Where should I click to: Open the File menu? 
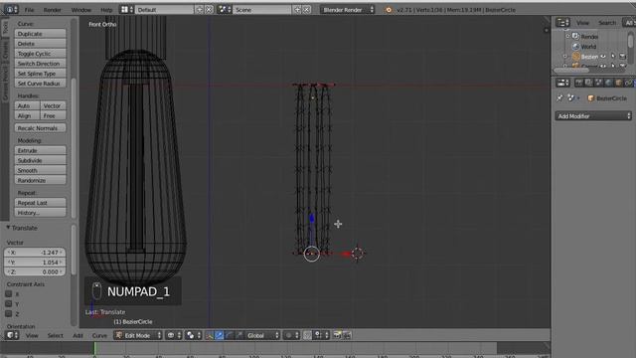29,10
